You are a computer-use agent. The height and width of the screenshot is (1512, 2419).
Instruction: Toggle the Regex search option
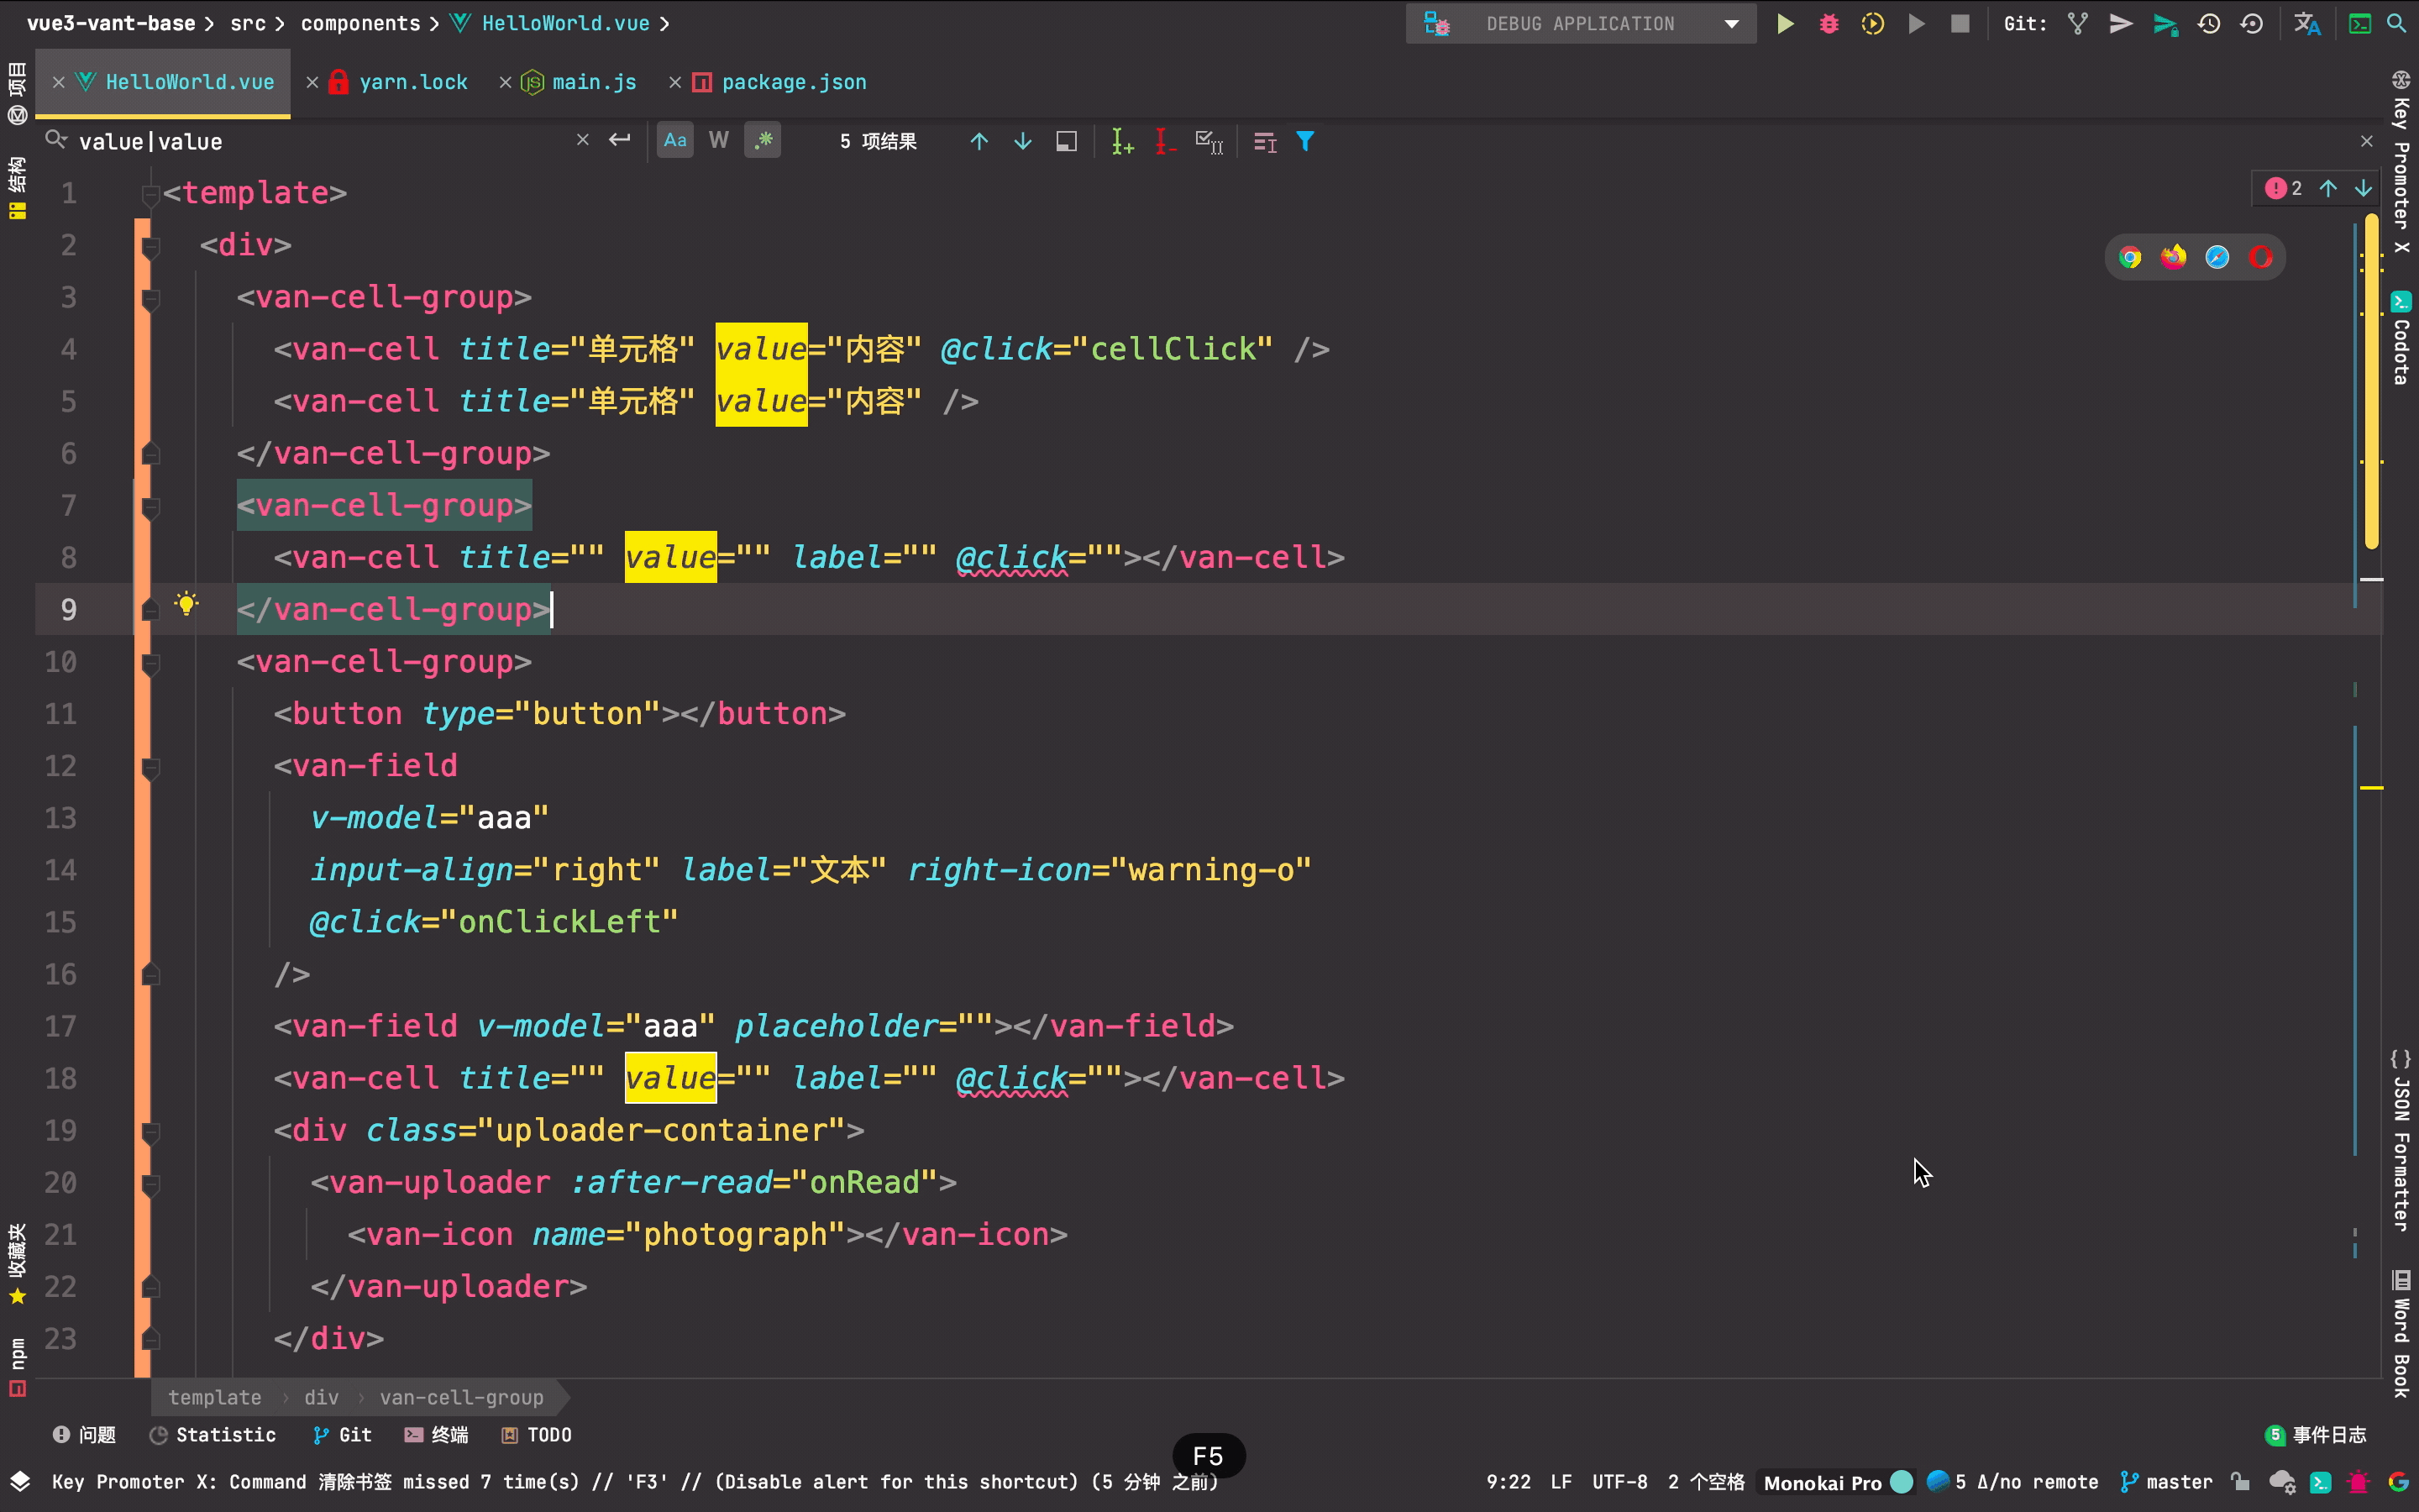click(763, 141)
